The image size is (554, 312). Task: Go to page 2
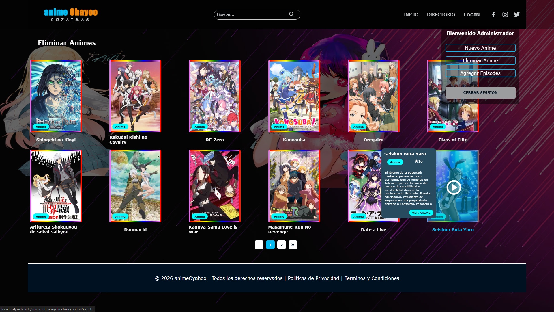pyautogui.click(x=281, y=245)
